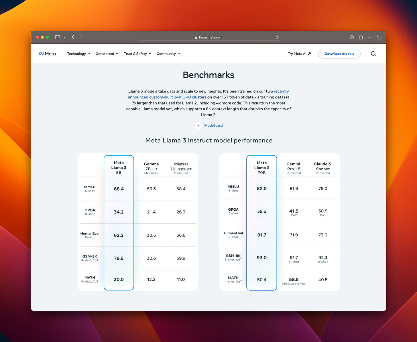Click the Benchmarks heading
The height and width of the screenshot is (342, 417).
[208, 75]
